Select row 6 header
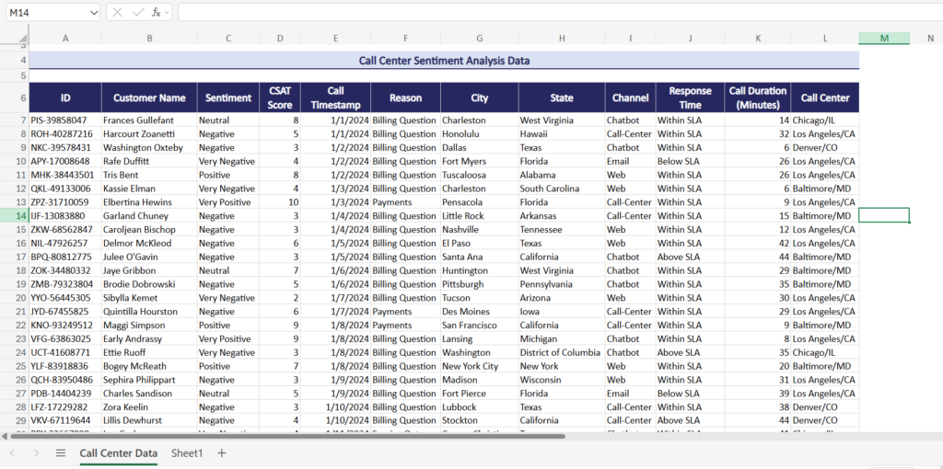943x469 pixels. (x=15, y=97)
